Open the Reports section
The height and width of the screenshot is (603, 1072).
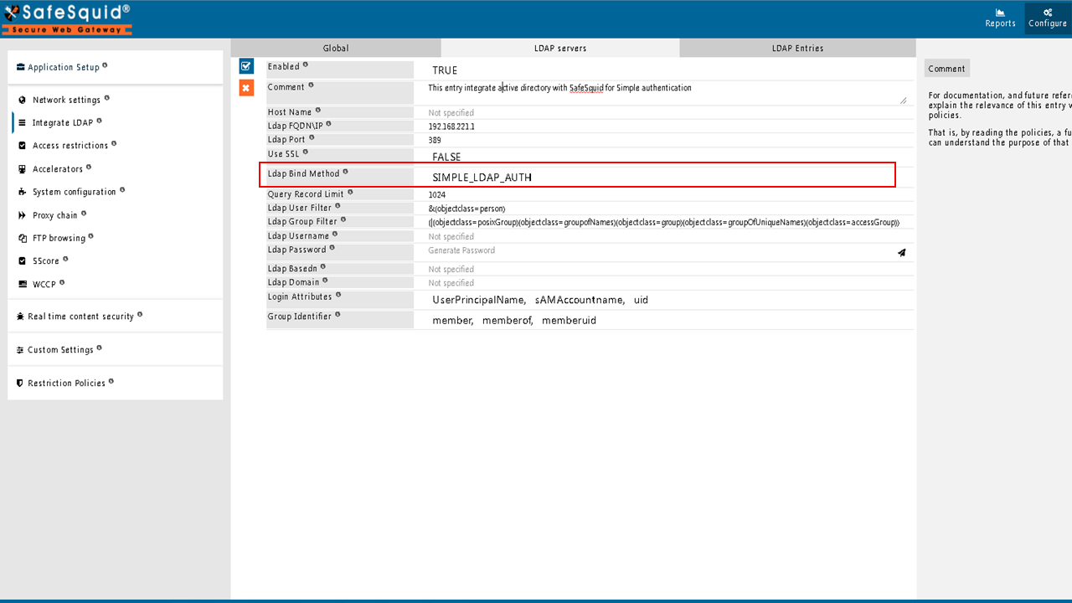(1000, 18)
